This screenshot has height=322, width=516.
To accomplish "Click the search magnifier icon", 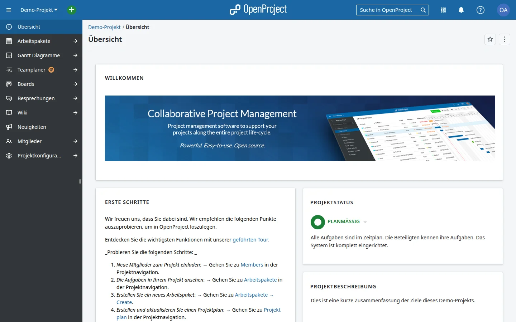I will (x=423, y=10).
